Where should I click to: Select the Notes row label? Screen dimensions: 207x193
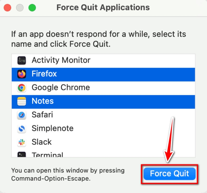[x=42, y=101]
